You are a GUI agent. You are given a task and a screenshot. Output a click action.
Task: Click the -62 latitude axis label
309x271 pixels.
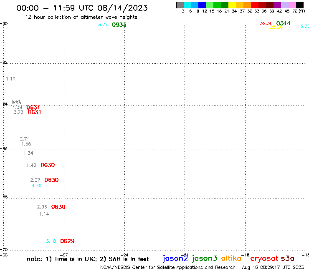4,63
